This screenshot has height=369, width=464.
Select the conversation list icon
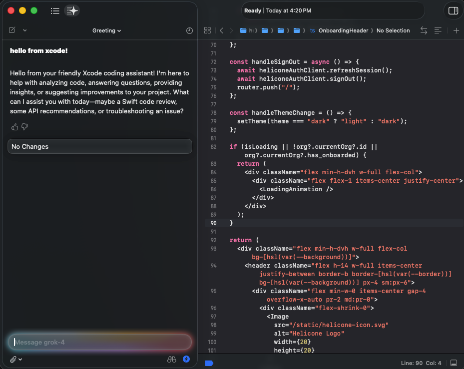tap(55, 10)
